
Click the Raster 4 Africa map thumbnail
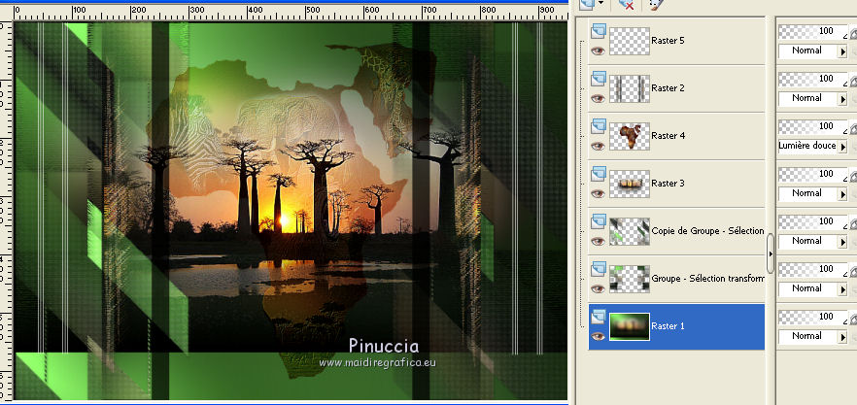coord(629,136)
